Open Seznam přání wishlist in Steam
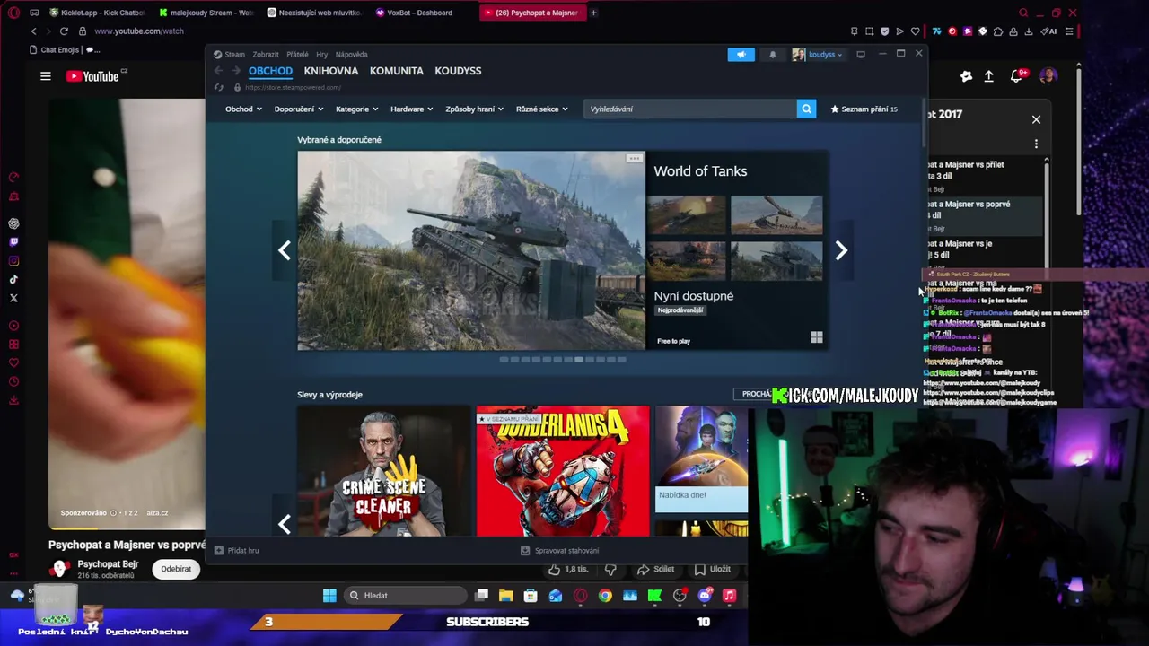 864,109
